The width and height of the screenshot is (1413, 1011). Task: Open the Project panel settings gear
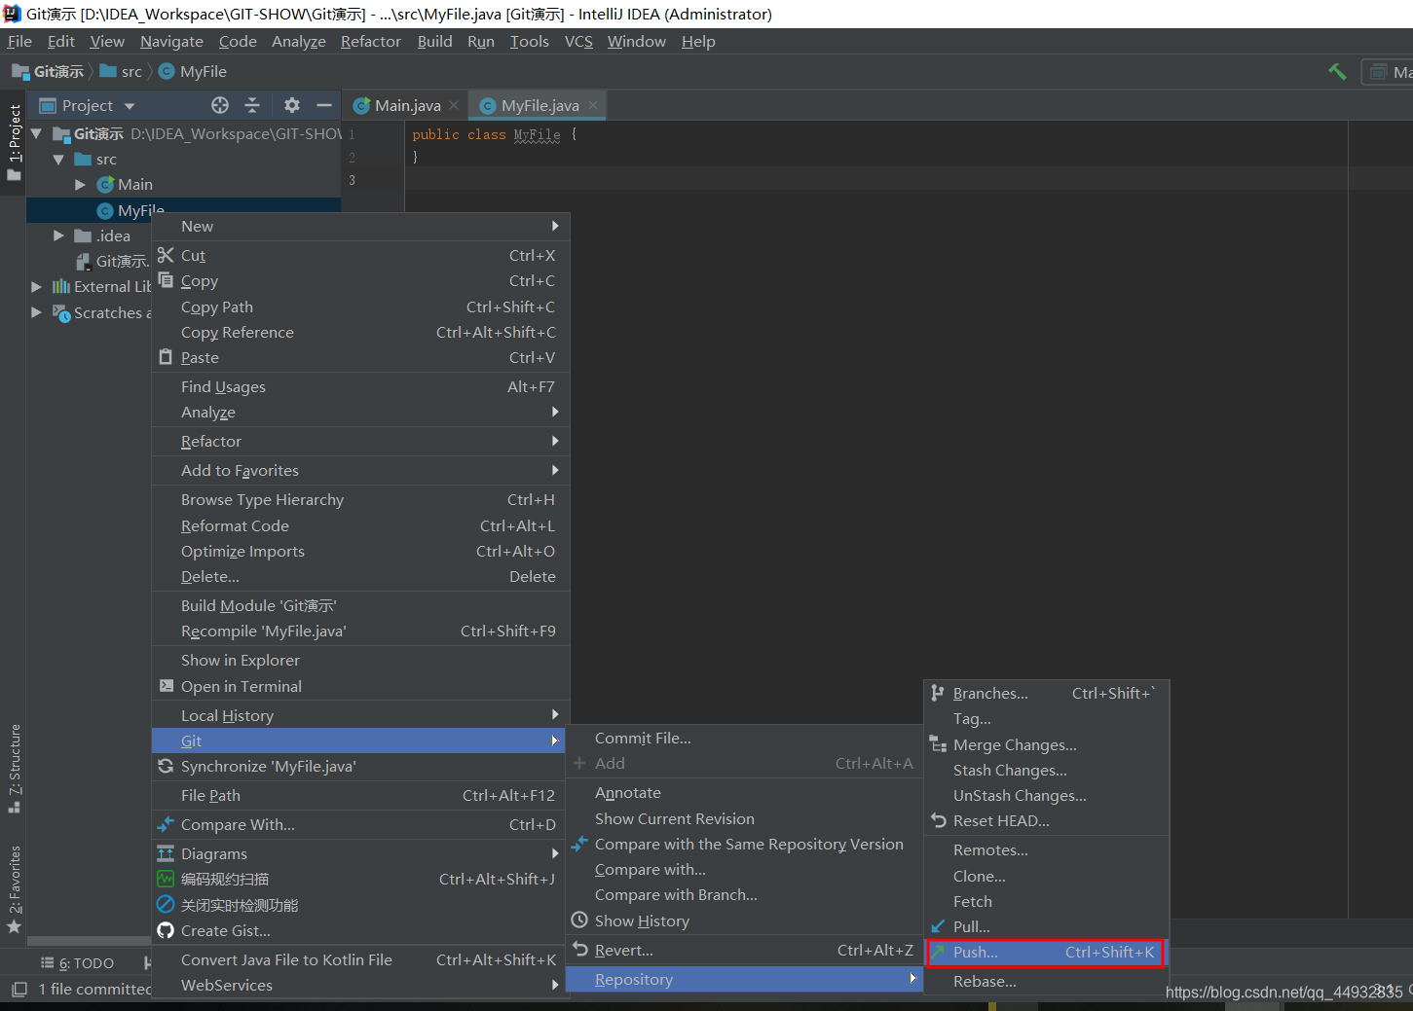[x=292, y=105]
